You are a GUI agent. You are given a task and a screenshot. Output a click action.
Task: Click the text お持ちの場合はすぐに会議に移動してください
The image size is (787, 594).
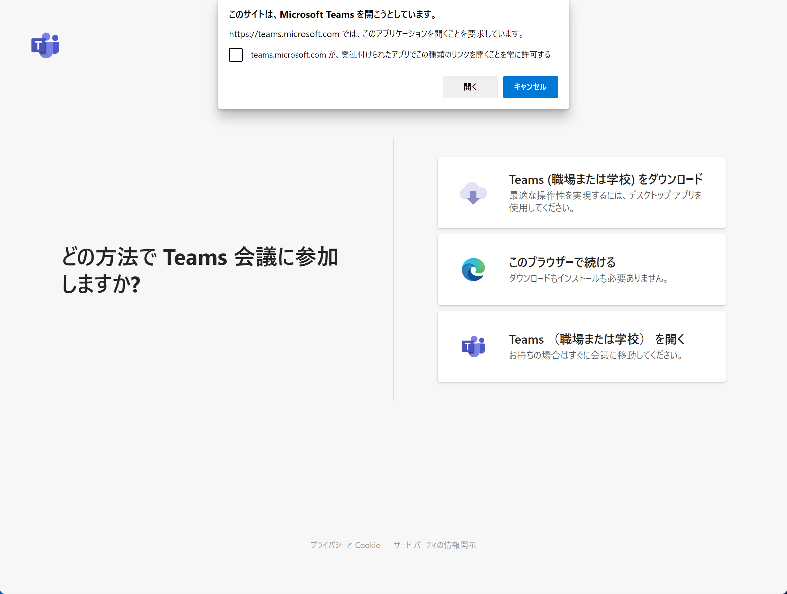(x=596, y=355)
